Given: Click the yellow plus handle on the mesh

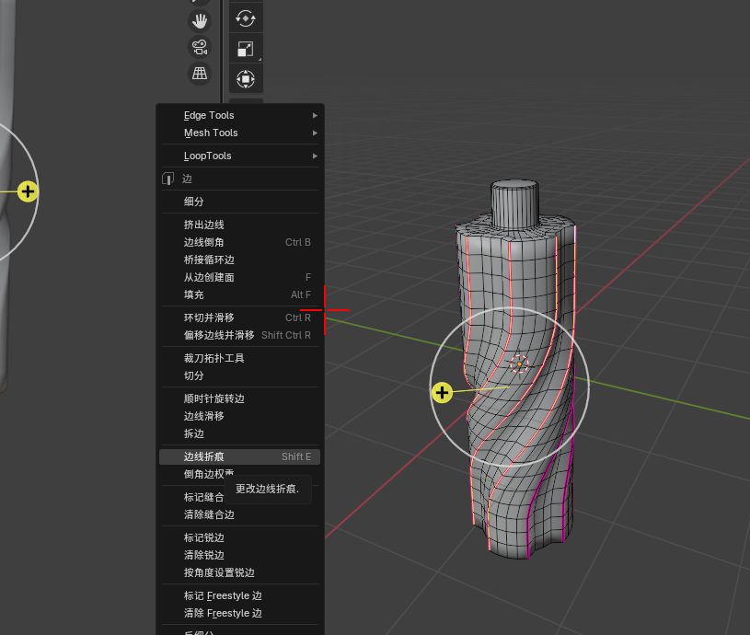Looking at the screenshot, I should pos(443,393).
